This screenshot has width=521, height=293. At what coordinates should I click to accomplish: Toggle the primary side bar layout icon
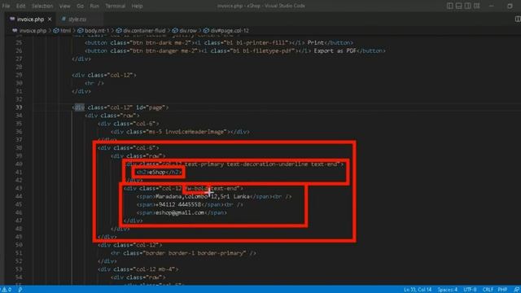tap(450, 6)
